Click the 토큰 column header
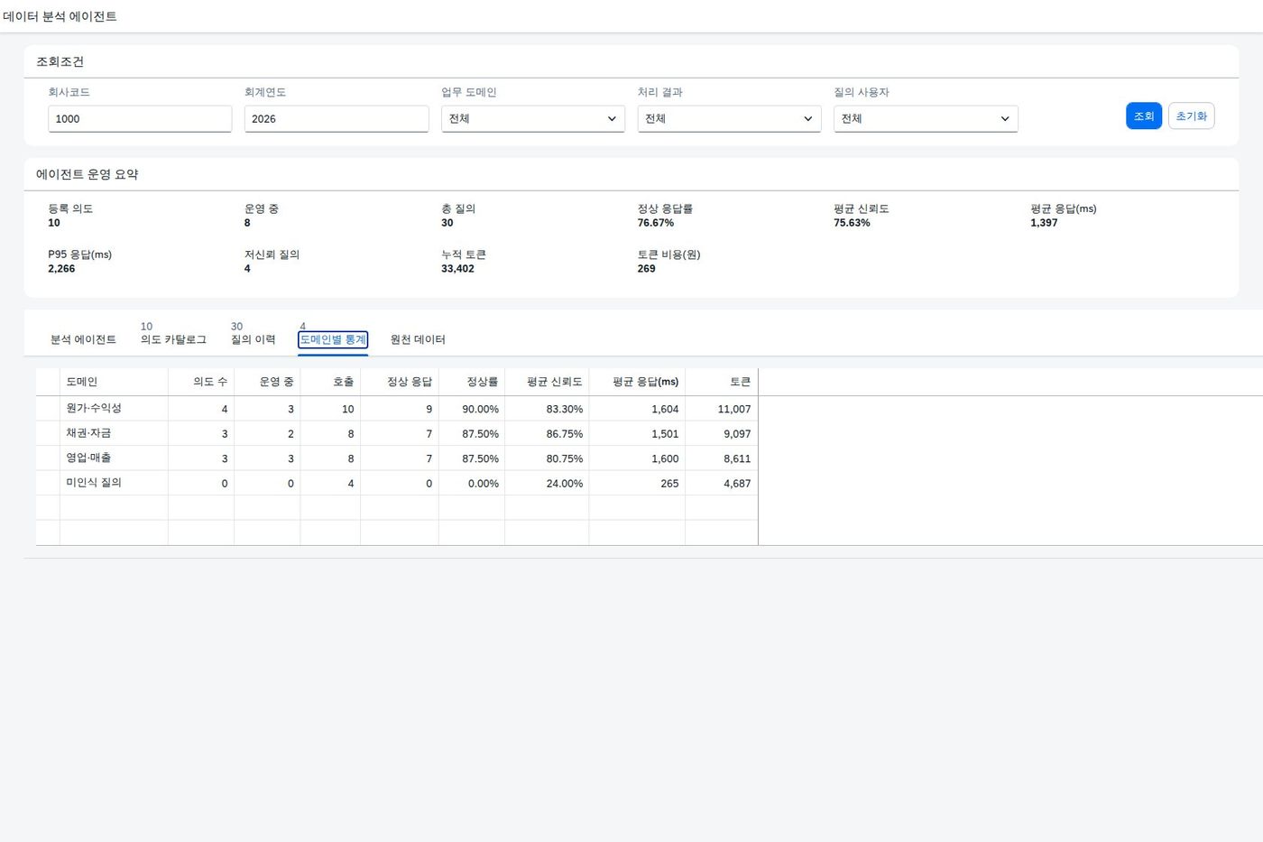Viewport: 1263px width, 842px height. coord(722,382)
